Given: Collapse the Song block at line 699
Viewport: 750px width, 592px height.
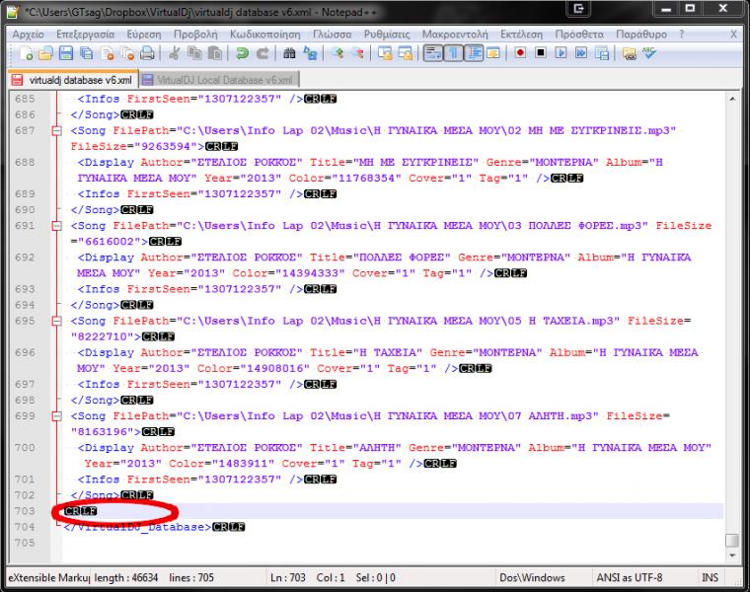Looking at the screenshot, I should 56,416.
